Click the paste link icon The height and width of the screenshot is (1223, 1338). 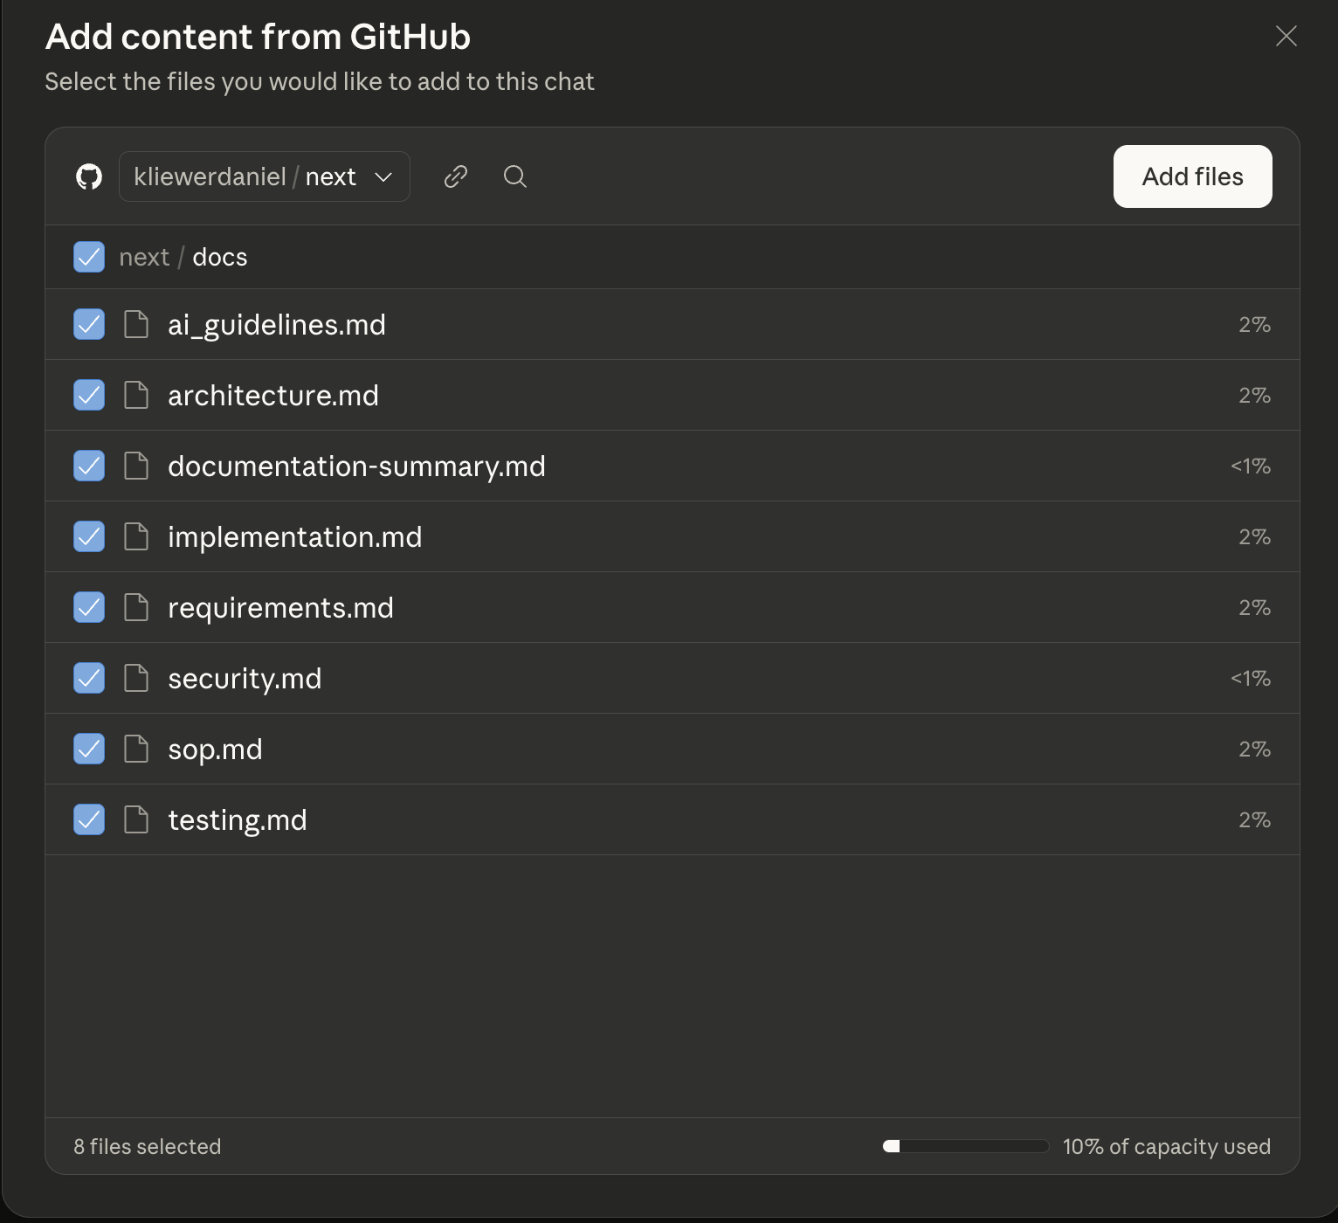pyautogui.click(x=456, y=176)
